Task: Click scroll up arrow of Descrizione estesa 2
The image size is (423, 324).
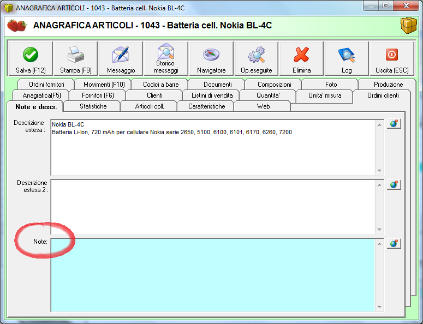Action: [379, 185]
